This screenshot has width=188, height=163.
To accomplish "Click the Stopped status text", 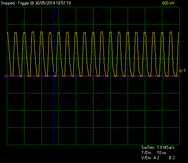I will coord(8,3).
